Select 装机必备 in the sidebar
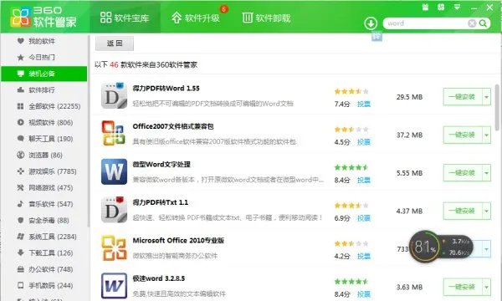This screenshot has height=301, width=502. coord(44,74)
